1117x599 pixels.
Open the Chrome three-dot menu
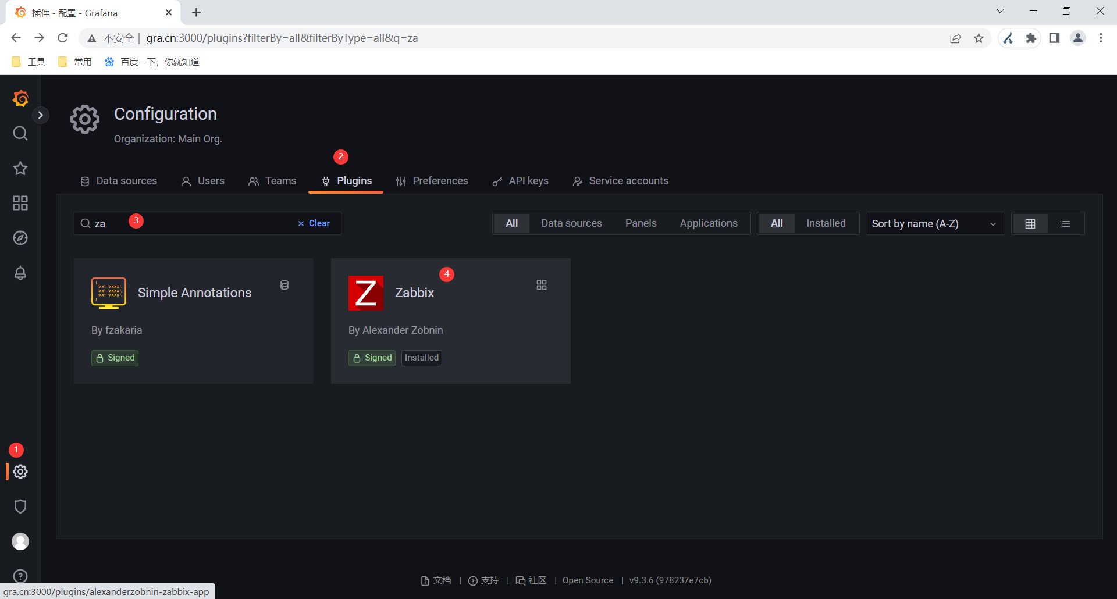point(1101,38)
